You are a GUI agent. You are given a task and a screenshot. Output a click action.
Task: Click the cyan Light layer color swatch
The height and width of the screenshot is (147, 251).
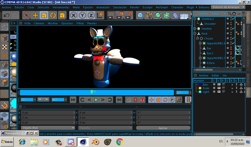[200, 92]
